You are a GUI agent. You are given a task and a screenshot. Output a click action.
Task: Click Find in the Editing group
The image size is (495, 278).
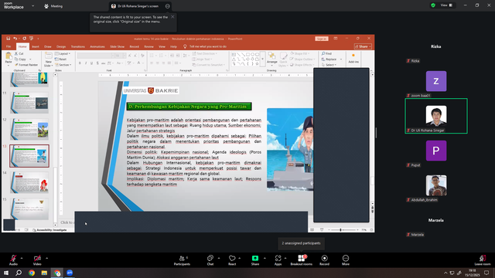(326, 53)
